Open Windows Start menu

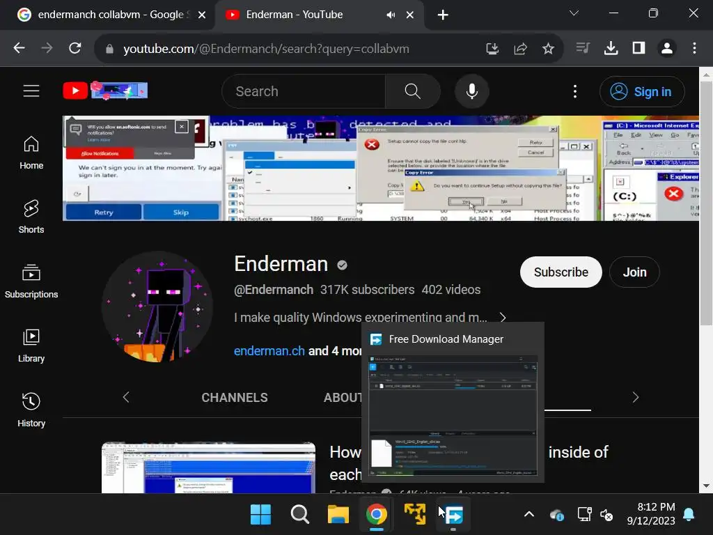pyautogui.click(x=260, y=515)
